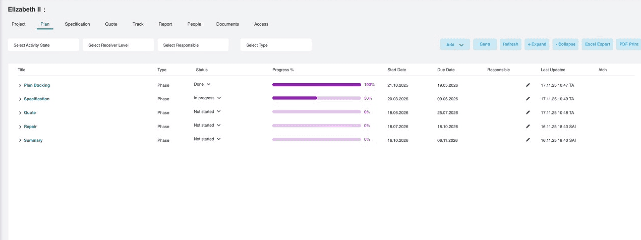Screen dimensions: 641x240
Task: Open the Not started status for Quote
Action: [207, 111]
